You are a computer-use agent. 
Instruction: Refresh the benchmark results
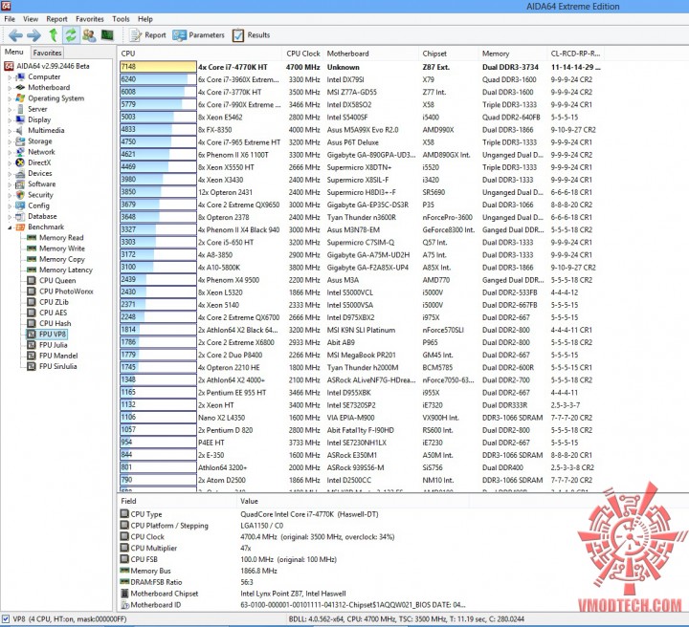point(70,35)
